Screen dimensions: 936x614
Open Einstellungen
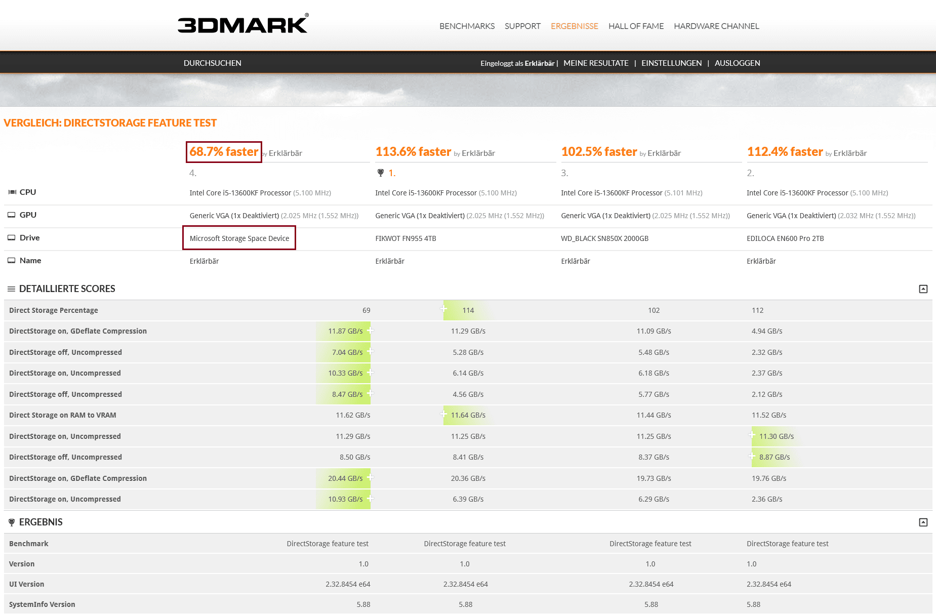[671, 63]
